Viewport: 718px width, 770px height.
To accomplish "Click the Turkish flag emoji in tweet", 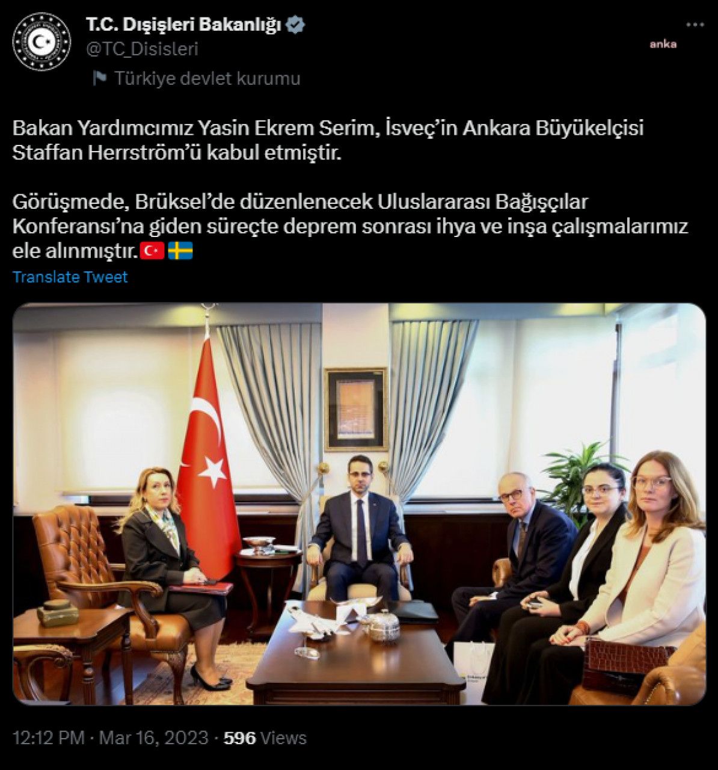I will pos(152,251).
